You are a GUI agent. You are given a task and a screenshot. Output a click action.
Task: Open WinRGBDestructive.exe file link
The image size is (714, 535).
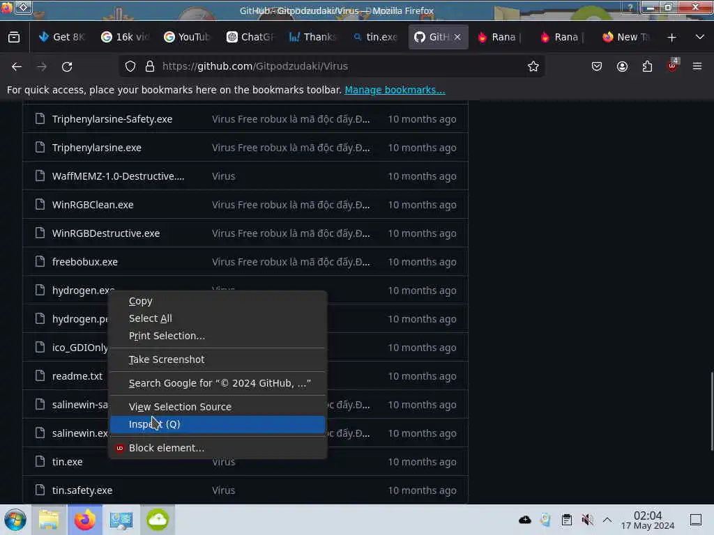tap(106, 233)
